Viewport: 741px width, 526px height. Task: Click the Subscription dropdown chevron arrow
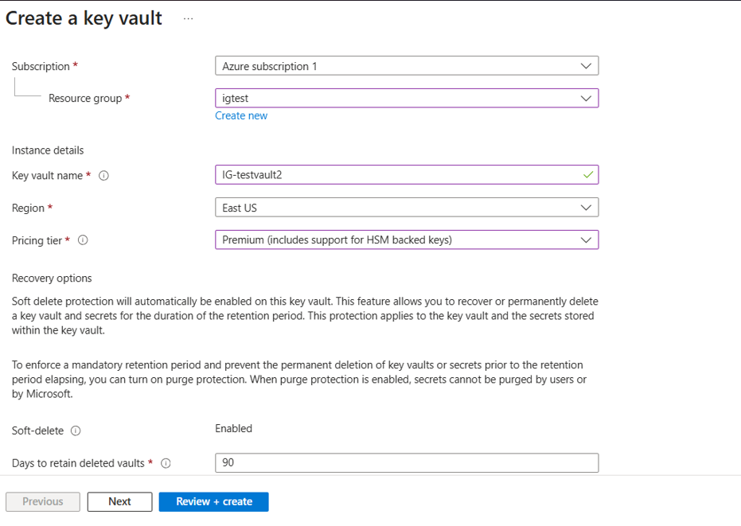[586, 66]
